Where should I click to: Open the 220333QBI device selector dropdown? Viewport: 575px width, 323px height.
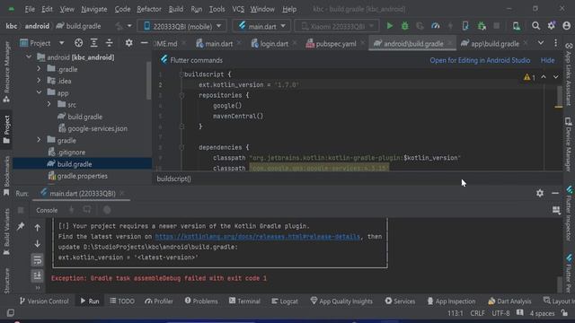[182, 26]
